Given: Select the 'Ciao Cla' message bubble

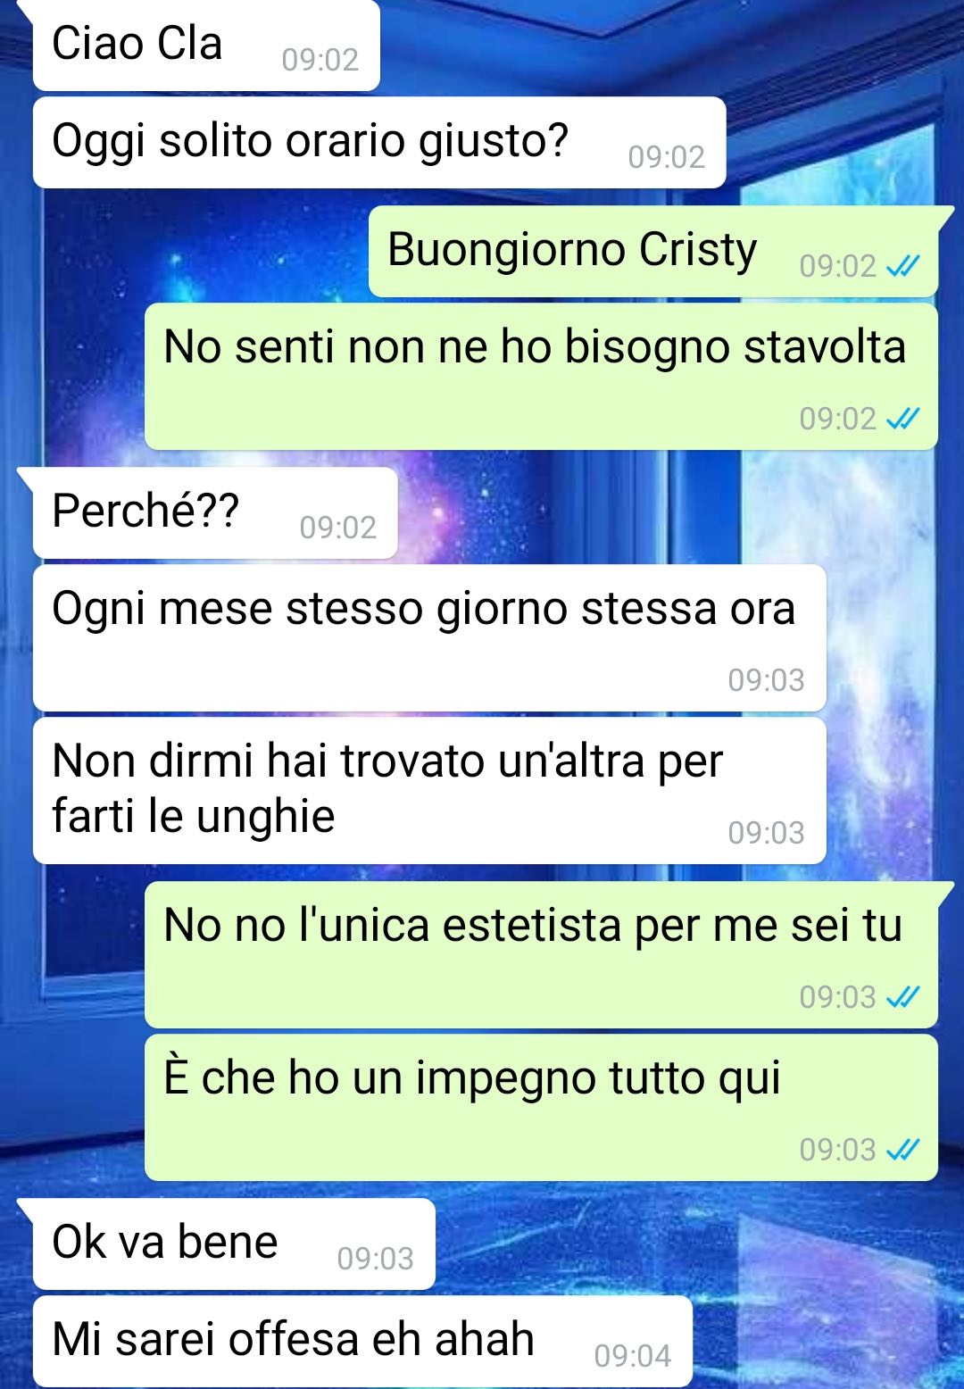Looking at the screenshot, I should (206, 45).
